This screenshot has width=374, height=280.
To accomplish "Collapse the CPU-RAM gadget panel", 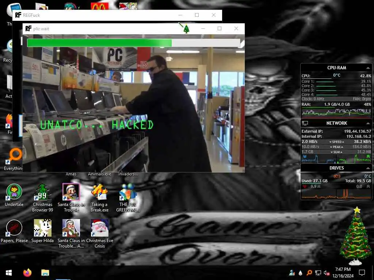I will [x=368, y=68].
